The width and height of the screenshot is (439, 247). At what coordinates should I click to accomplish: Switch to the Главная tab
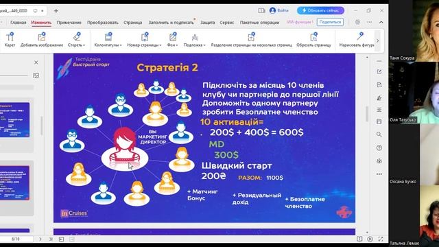[19, 23]
